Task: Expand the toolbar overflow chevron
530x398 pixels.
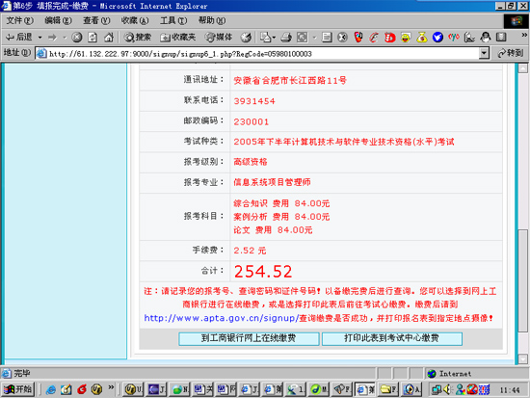Action: [524, 35]
